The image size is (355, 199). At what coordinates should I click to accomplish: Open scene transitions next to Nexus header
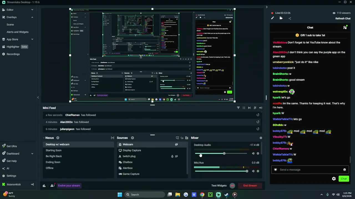[x=113, y=138]
